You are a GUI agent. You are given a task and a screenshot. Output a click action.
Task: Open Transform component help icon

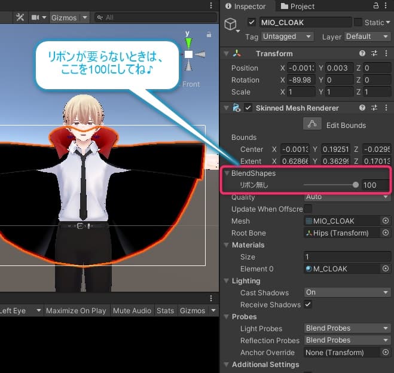pyautogui.click(x=362, y=54)
